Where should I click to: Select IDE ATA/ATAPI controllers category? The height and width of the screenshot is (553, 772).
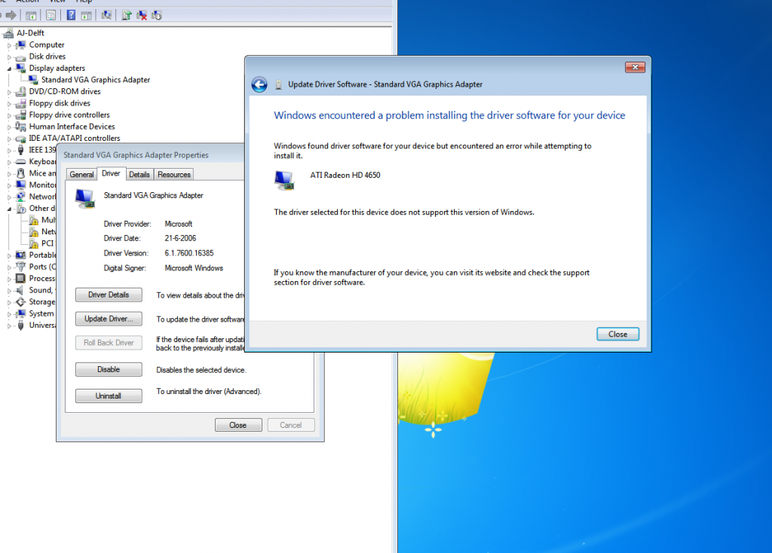pyautogui.click(x=74, y=139)
